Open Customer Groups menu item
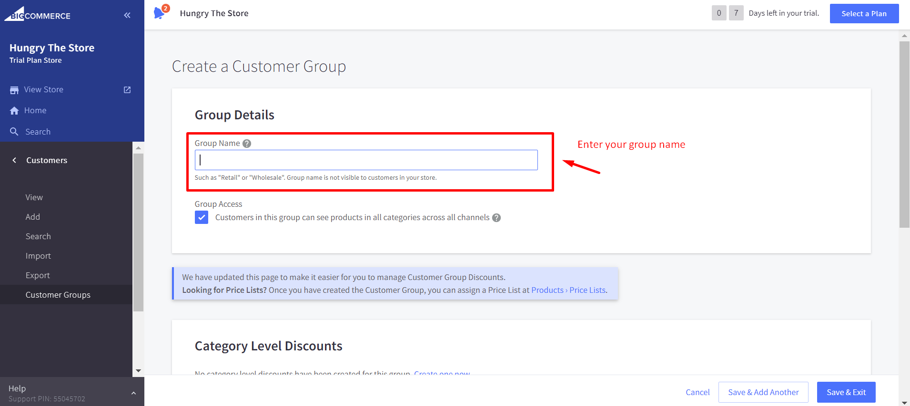Screen dimensions: 910x406 58,295
